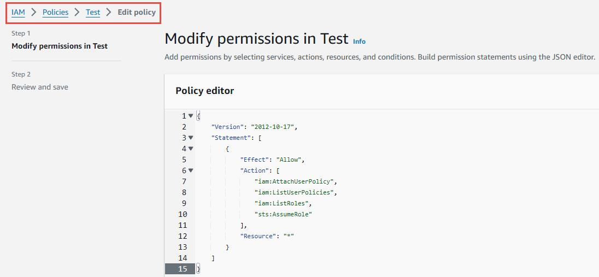The height and width of the screenshot is (277, 599).
Task: Collapse the fold arrow on line 1
Action: [x=191, y=116]
